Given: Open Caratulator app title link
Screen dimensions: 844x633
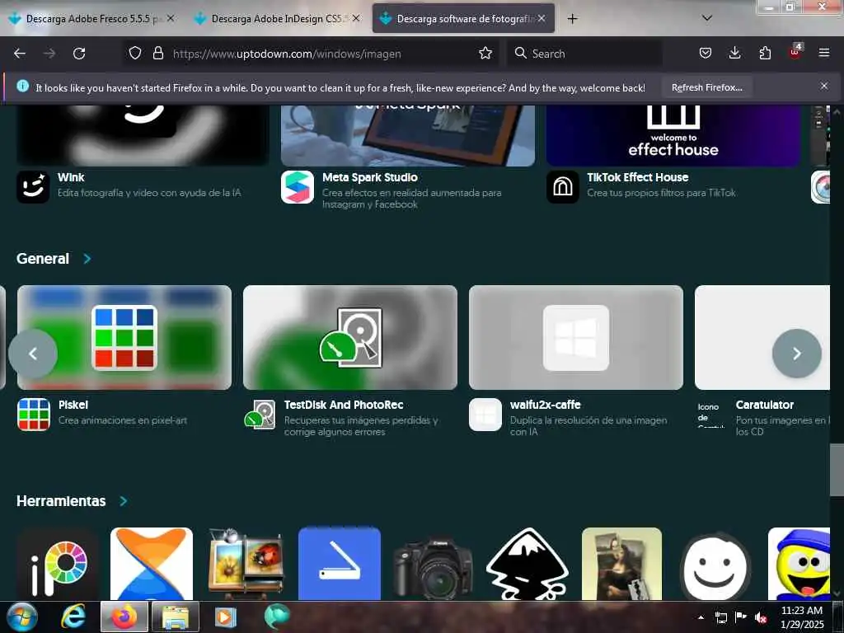Looking at the screenshot, I should pyautogui.click(x=764, y=405).
